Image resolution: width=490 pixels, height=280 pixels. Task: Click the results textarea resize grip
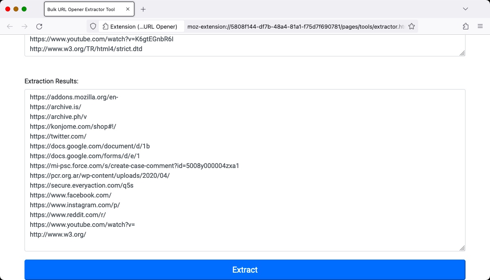(462, 248)
